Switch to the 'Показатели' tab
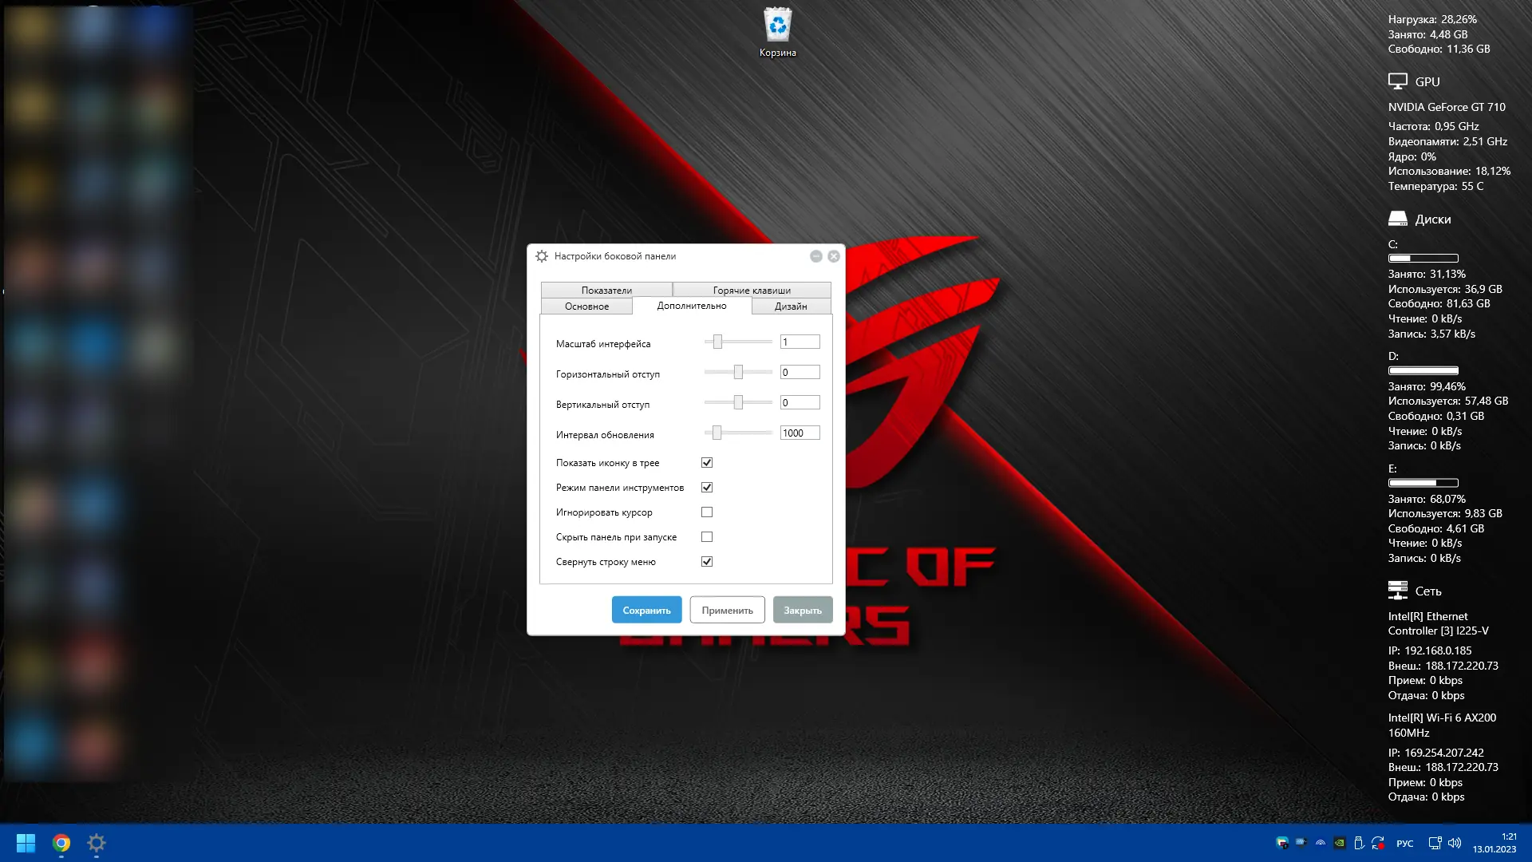Viewport: 1532px width, 862px height. pos(606,291)
